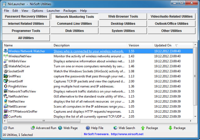Open the Launcher menu

[x=53, y=11]
